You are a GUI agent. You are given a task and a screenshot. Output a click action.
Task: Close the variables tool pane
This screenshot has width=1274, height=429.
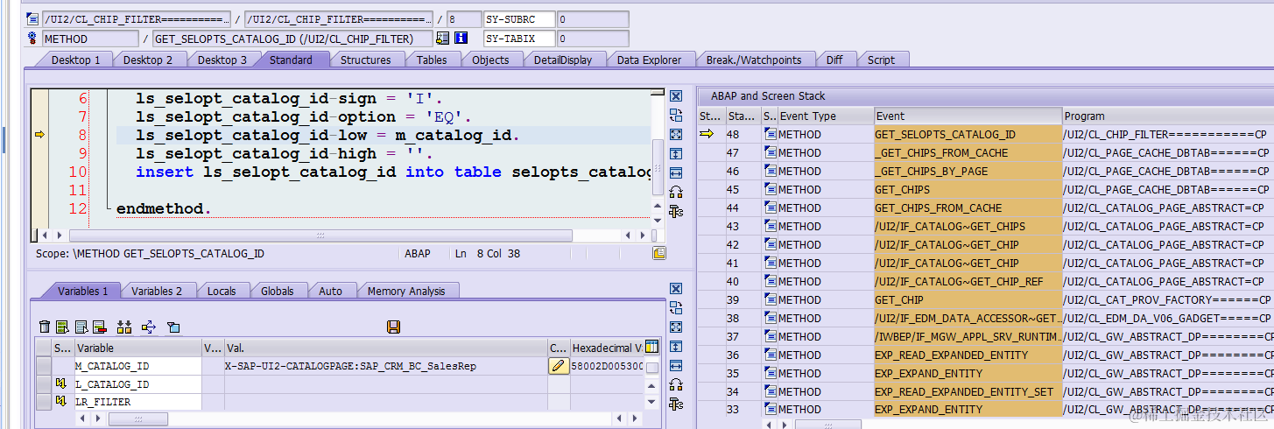point(676,288)
